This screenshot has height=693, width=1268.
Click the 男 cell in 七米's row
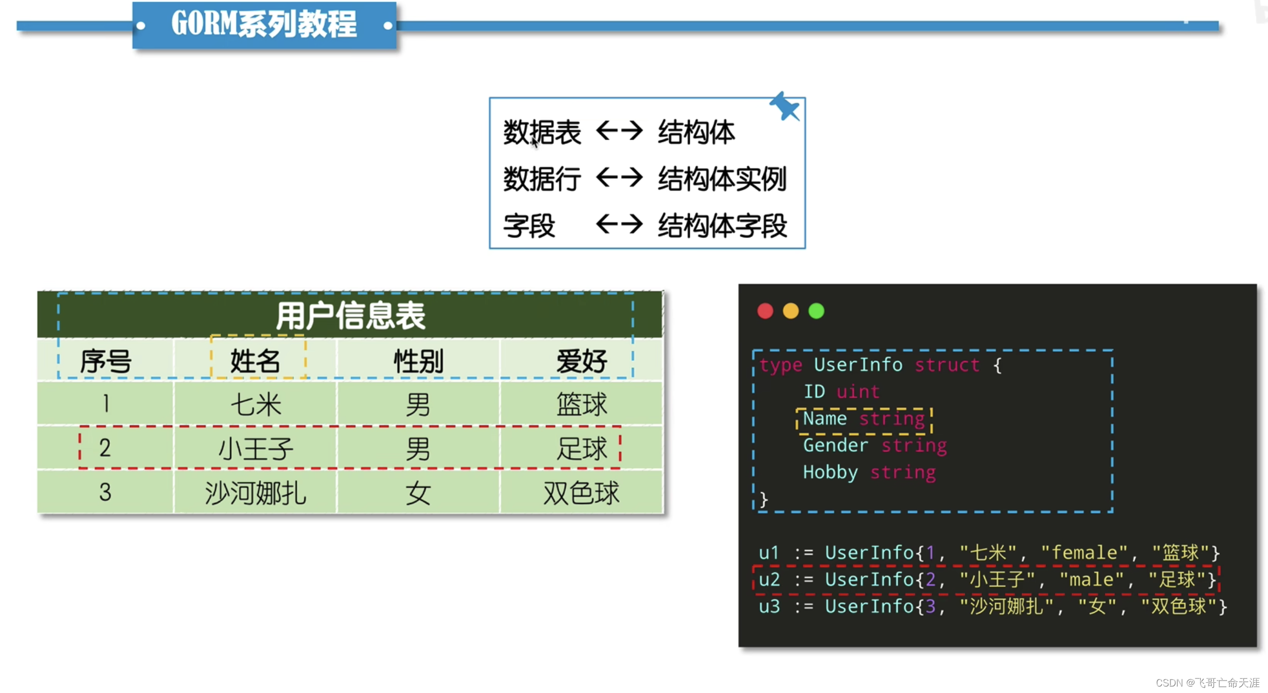click(418, 404)
